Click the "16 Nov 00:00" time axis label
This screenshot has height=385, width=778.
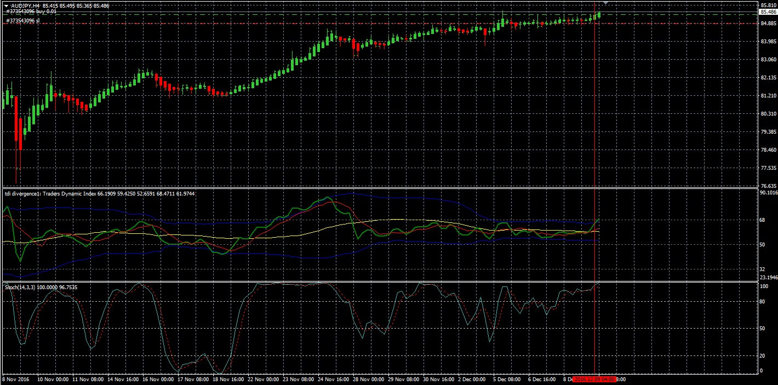pos(159,379)
